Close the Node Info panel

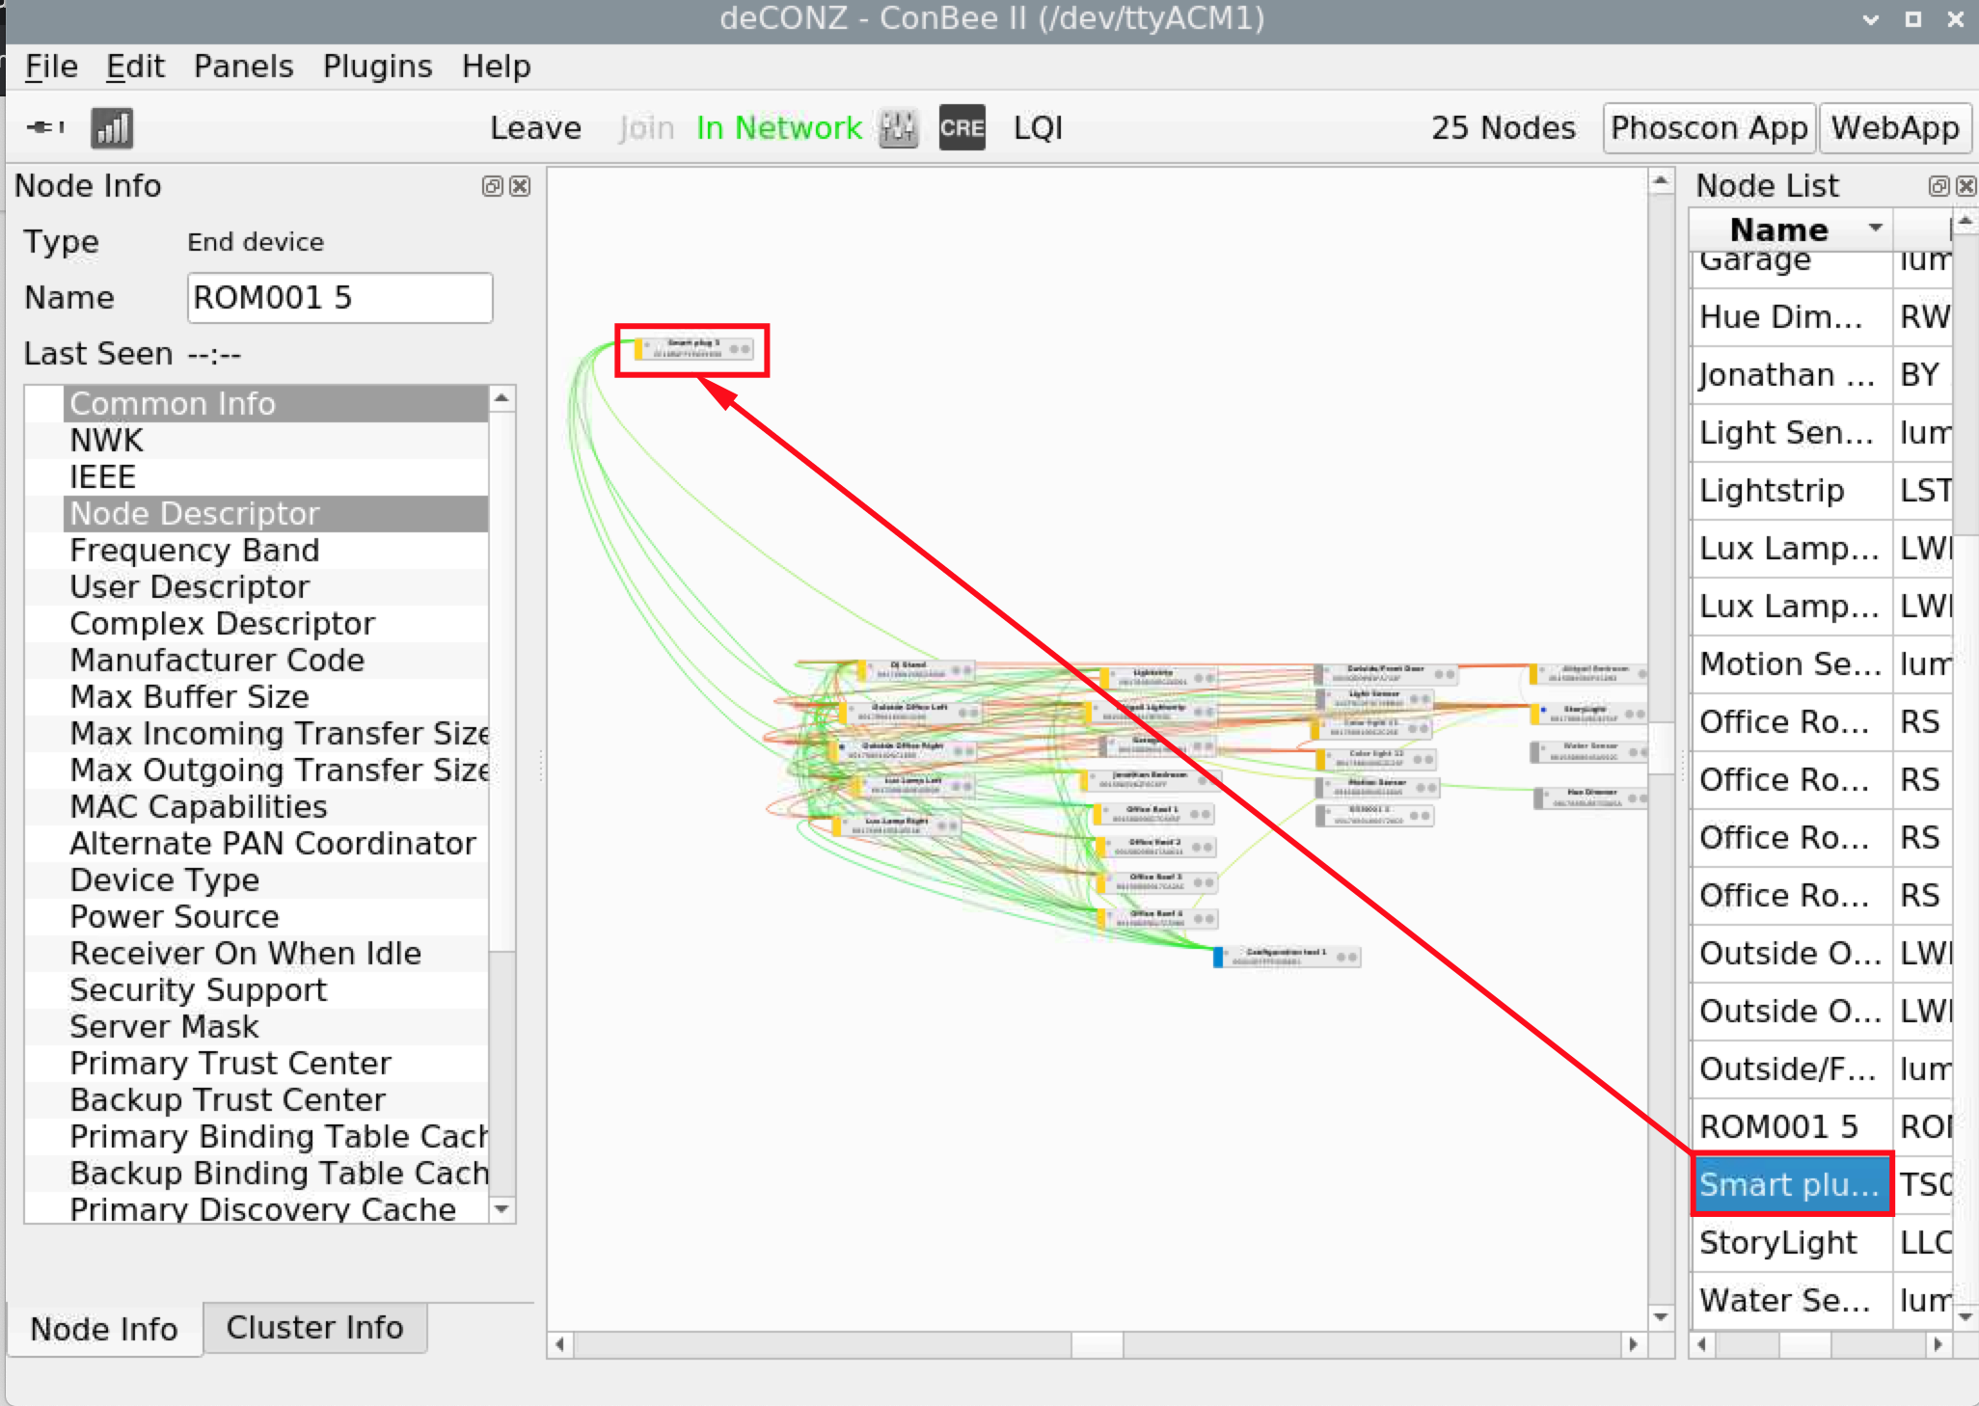pyautogui.click(x=520, y=186)
